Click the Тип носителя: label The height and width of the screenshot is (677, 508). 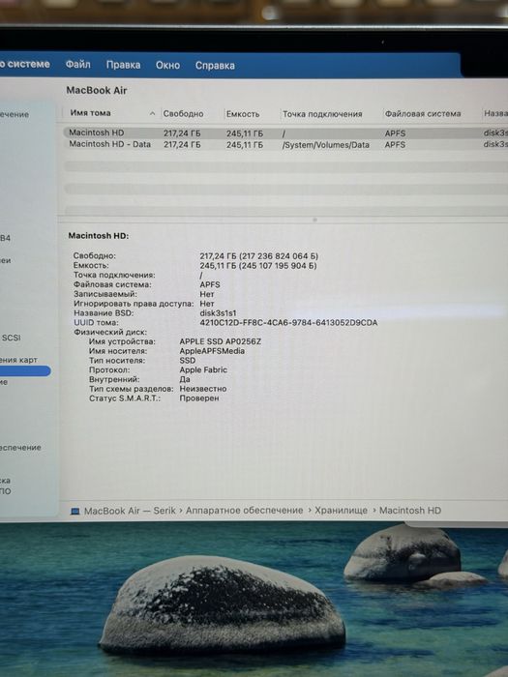(x=117, y=361)
